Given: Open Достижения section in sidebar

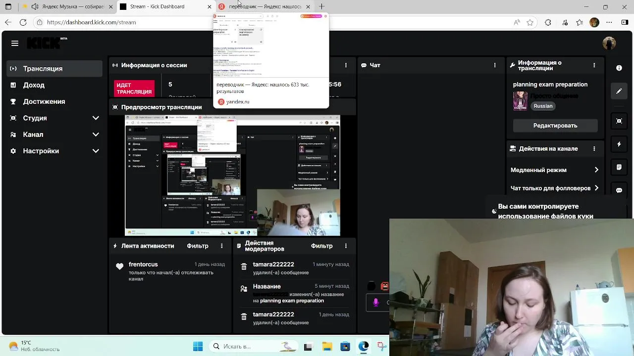Looking at the screenshot, I should pyautogui.click(x=54, y=101).
